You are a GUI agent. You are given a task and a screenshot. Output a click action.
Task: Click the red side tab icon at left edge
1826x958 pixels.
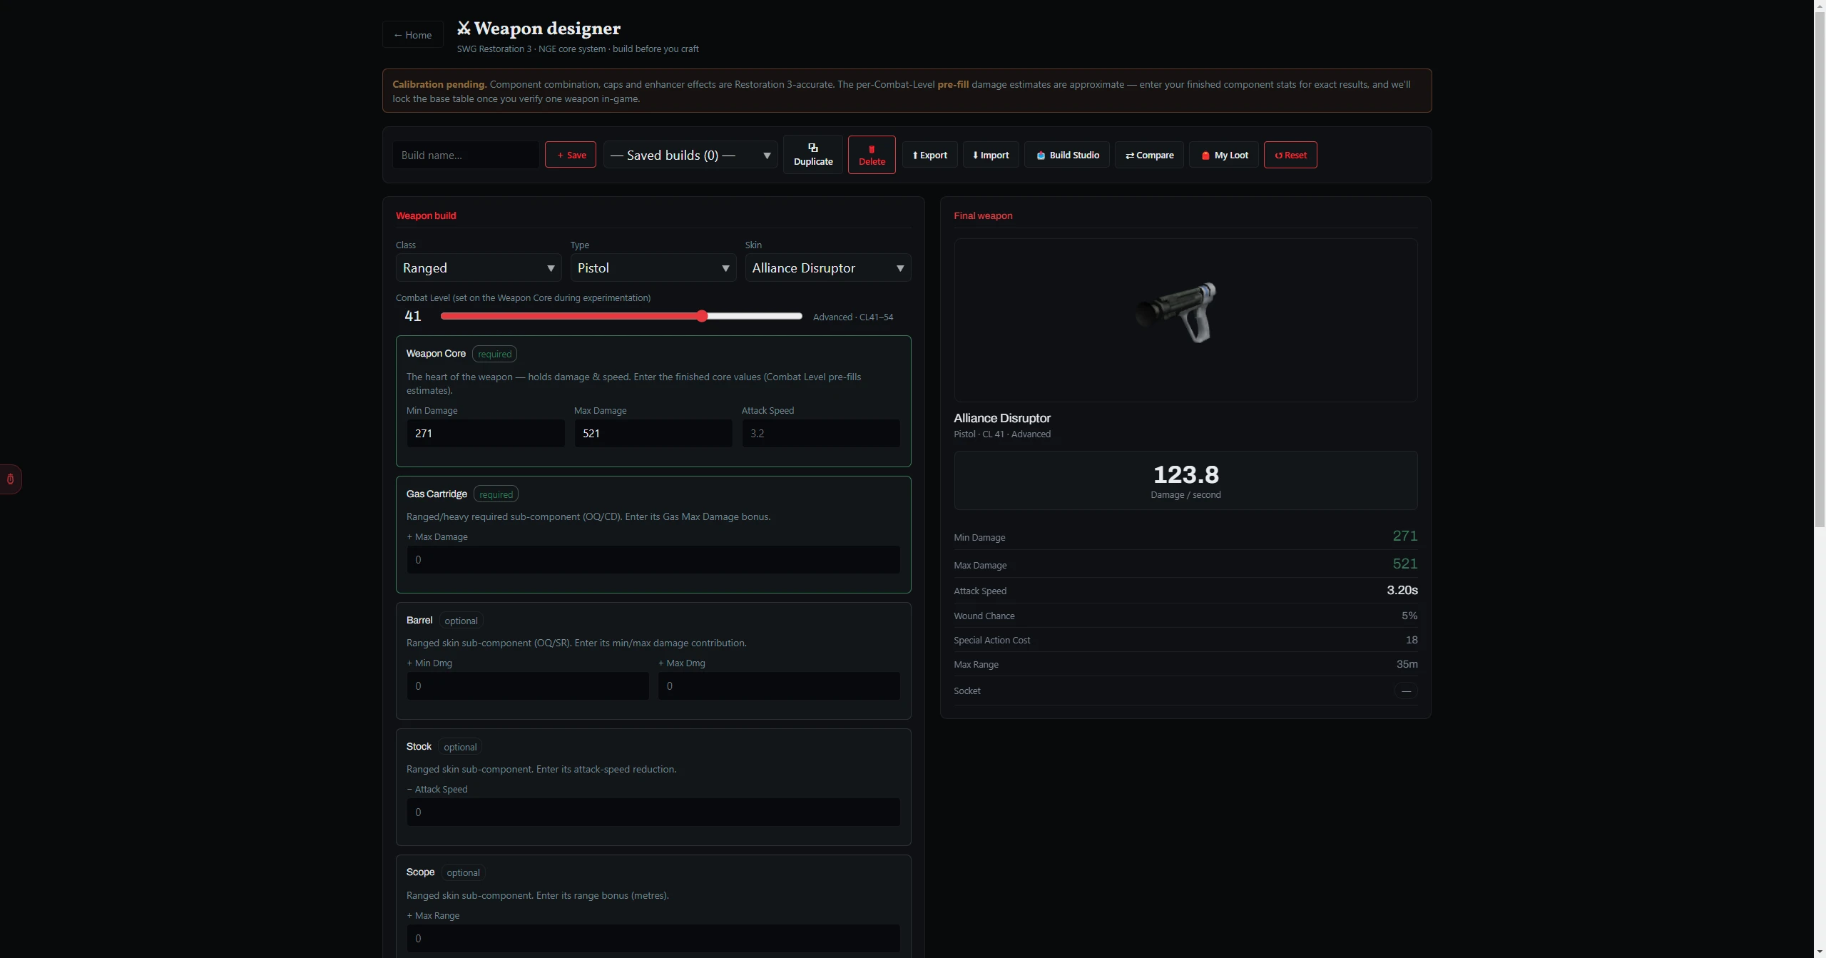pos(10,479)
